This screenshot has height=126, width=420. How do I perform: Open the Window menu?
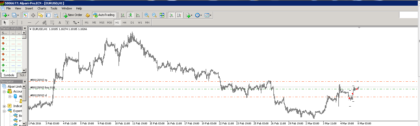click(x=67, y=8)
